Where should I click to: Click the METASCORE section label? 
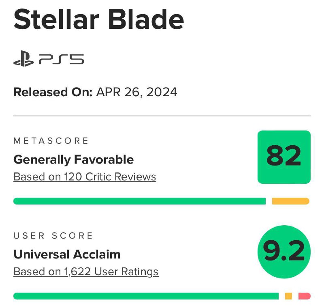[x=51, y=141]
